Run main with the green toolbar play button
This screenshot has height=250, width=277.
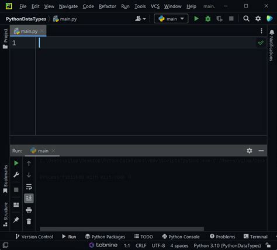(x=196, y=19)
